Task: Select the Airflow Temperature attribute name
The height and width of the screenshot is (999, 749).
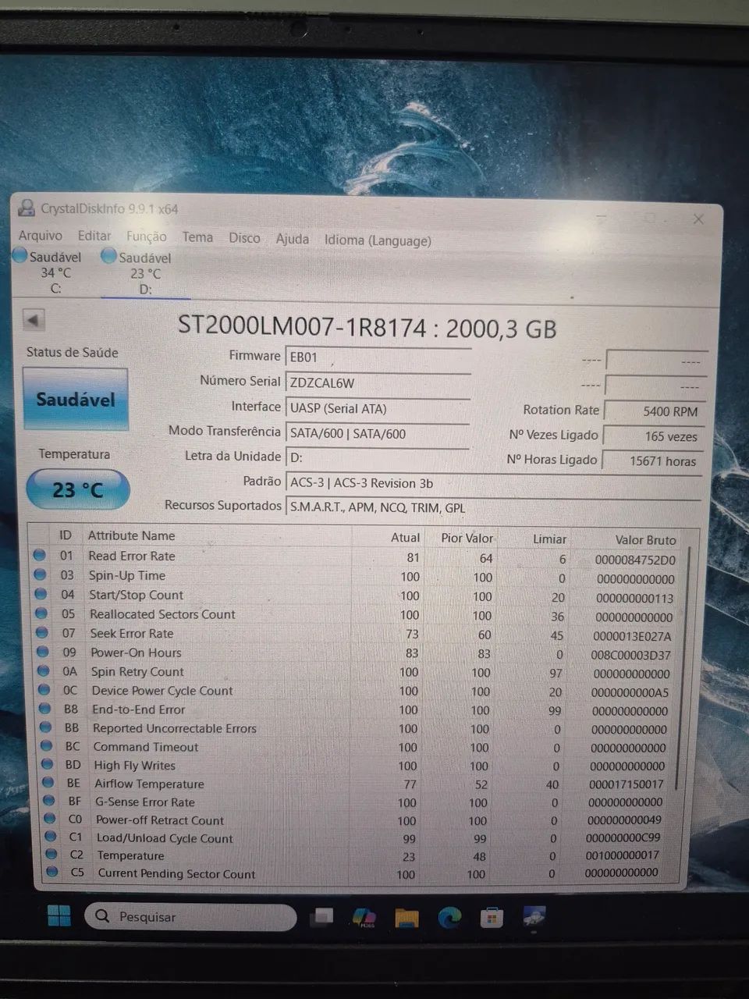Action: pos(149,784)
